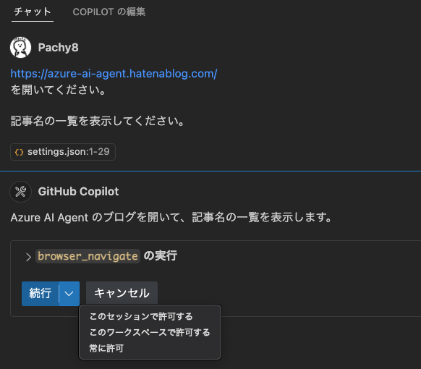Open the azure-ai-agent.hatenablog.com link

tap(114, 74)
